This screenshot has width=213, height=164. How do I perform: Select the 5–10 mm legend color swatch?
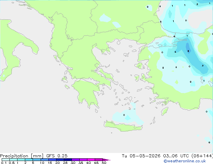[x=37, y=160]
